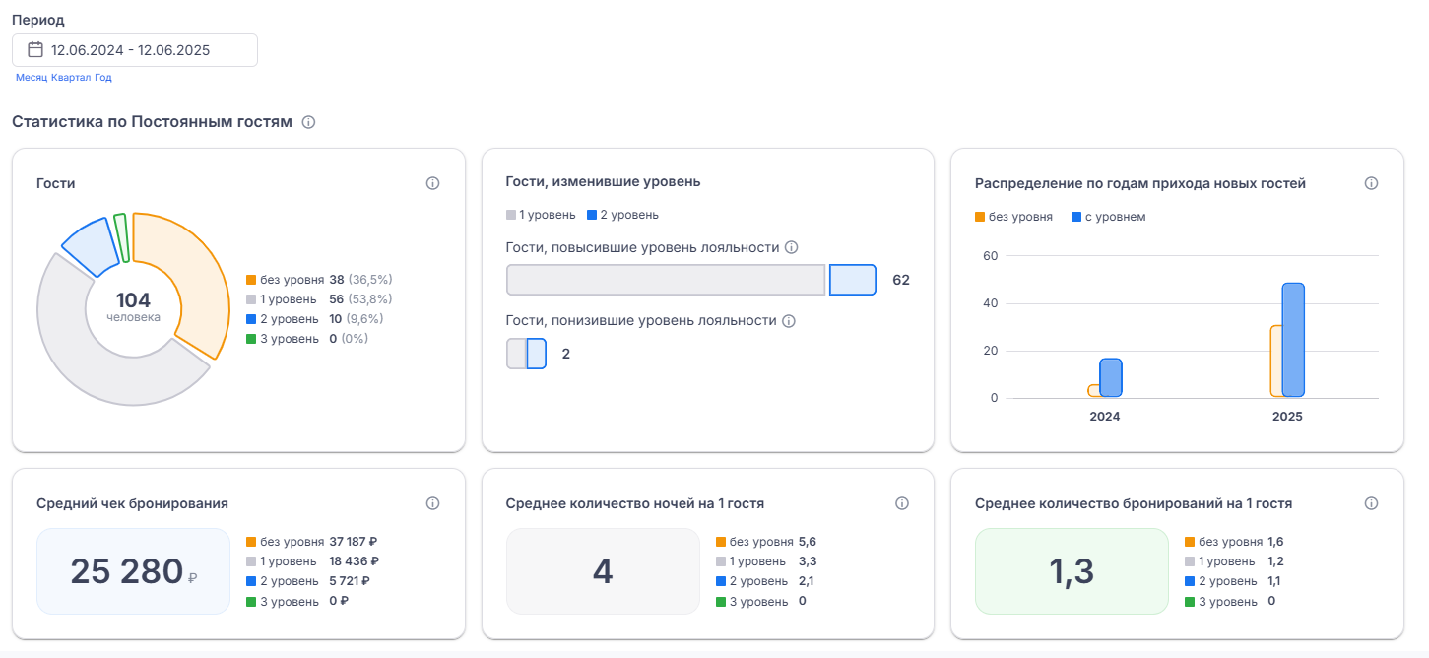Screen dimensions: 1429x658
Task: Click без уровня 1,6 bookings entry
Action: (x=1235, y=542)
